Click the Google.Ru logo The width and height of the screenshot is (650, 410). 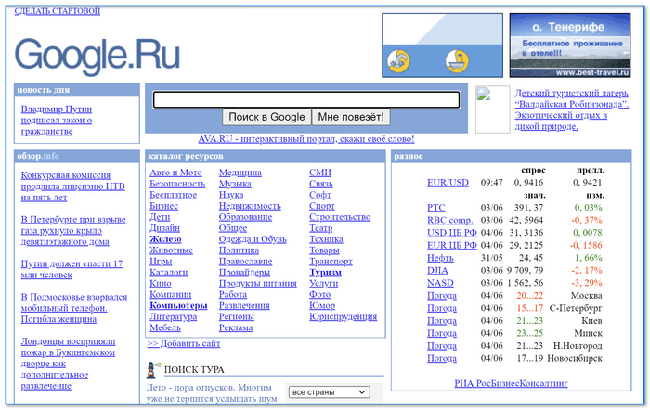(97, 55)
